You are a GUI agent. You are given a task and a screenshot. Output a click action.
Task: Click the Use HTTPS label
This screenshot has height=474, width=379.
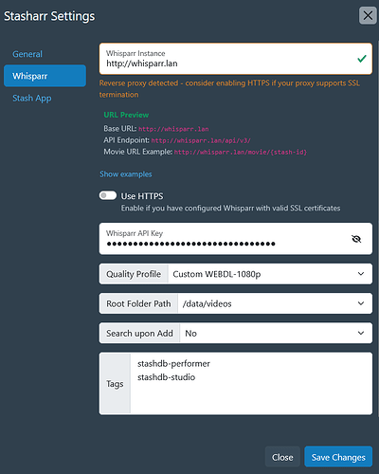click(x=142, y=196)
